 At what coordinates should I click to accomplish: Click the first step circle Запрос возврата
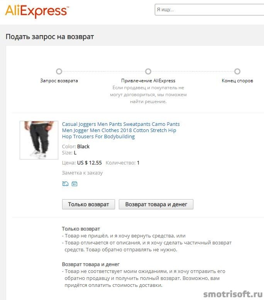[x=59, y=71]
